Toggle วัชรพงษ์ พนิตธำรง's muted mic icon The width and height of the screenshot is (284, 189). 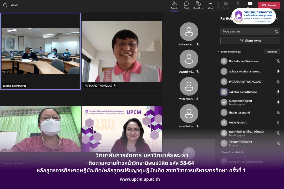click(278, 143)
